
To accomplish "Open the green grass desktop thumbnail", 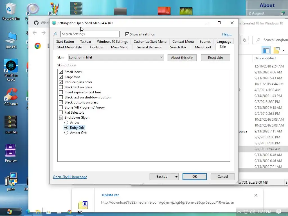I will point(186,11).
